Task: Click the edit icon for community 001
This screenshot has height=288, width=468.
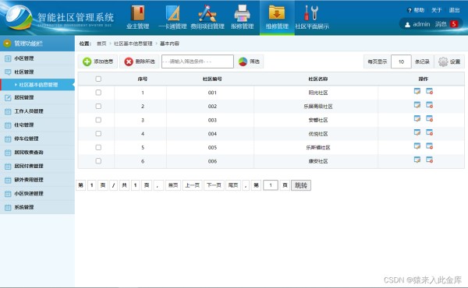Action: click(417, 91)
